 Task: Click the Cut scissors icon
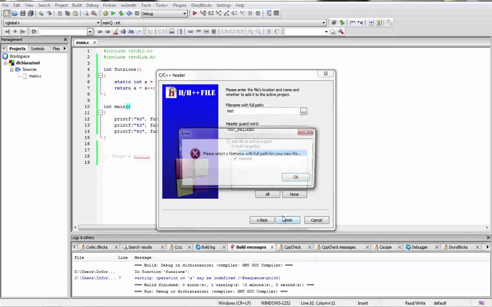[60, 14]
